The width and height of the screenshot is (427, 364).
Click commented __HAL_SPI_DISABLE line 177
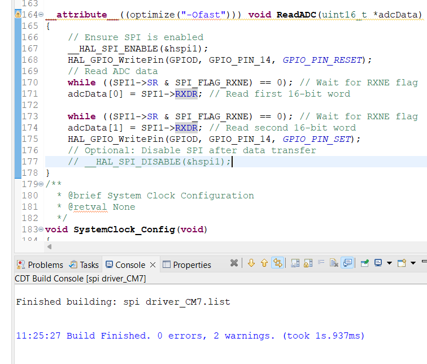(149, 162)
